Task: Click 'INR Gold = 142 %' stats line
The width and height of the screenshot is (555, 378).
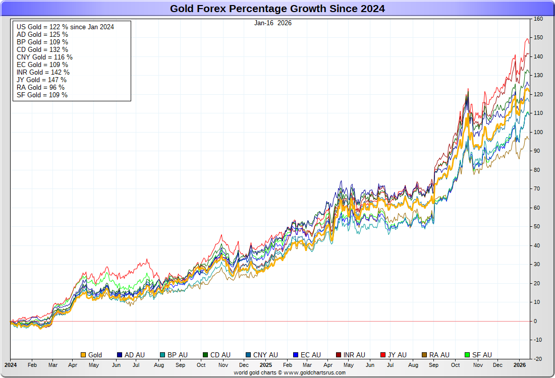Action: point(43,72)
